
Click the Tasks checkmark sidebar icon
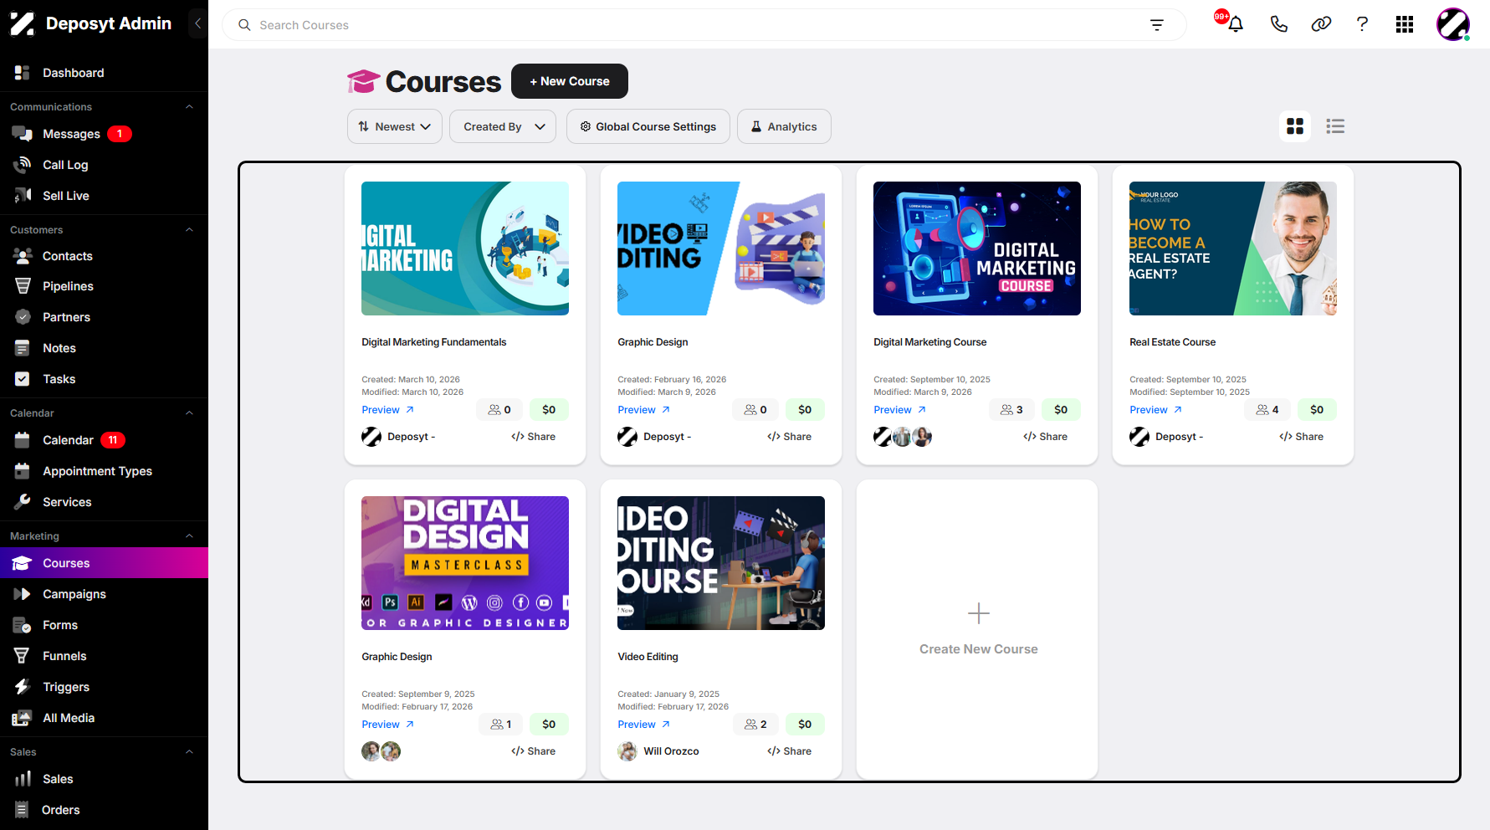[x=23, y=379]
